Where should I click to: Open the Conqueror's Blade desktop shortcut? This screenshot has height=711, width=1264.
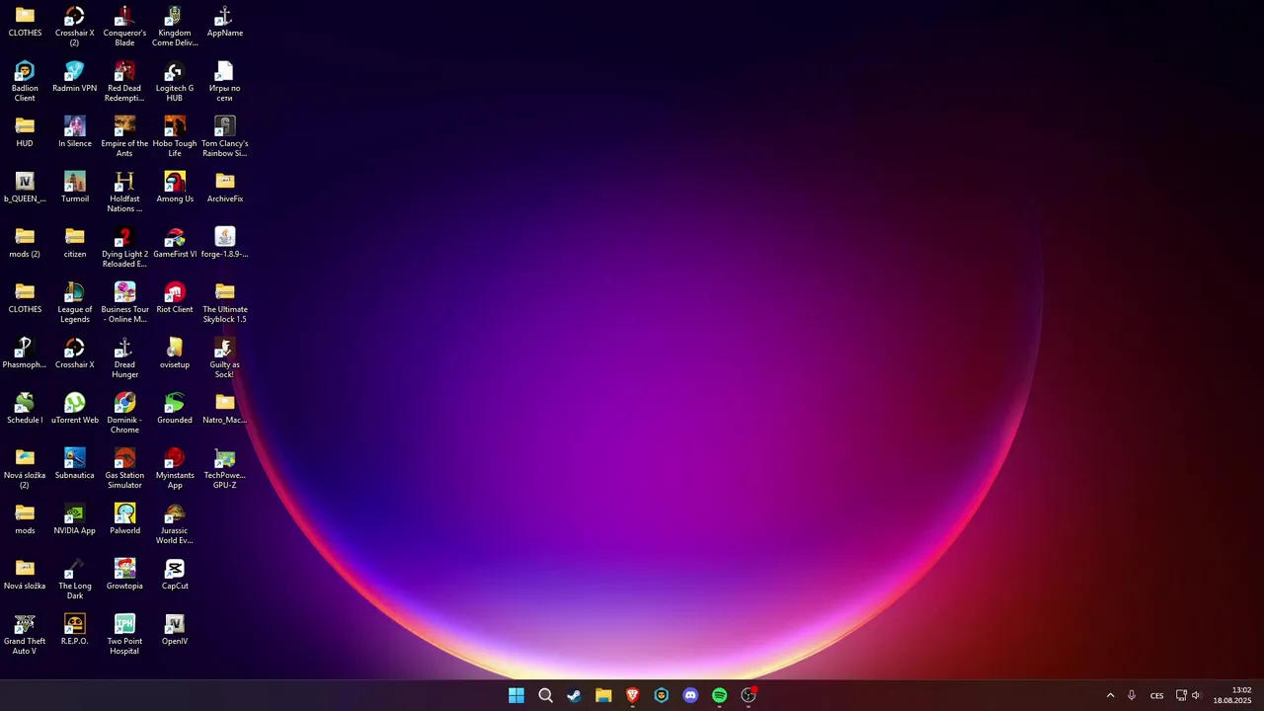coord(124,27)
